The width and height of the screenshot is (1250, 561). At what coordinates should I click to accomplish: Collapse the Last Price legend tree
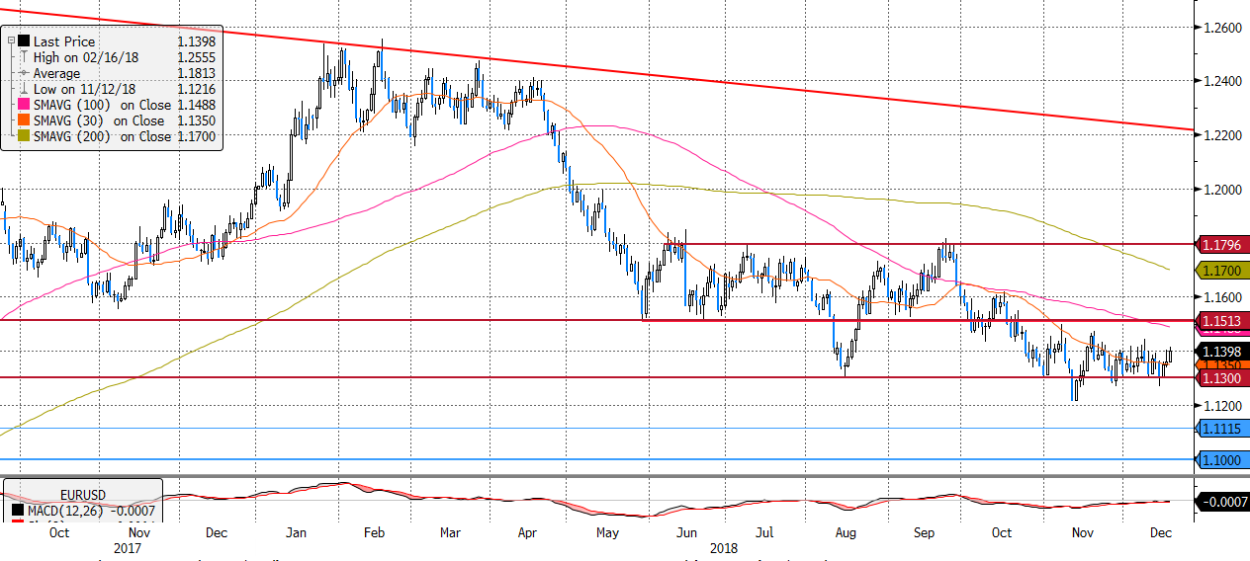(x=11, y=41)
